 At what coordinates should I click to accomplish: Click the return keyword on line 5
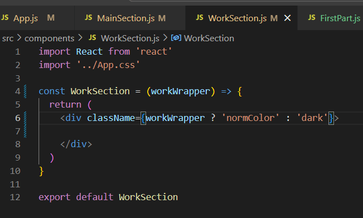click(65, 105)
